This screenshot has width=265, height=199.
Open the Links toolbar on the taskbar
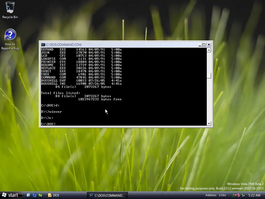[x=222, y=195]
